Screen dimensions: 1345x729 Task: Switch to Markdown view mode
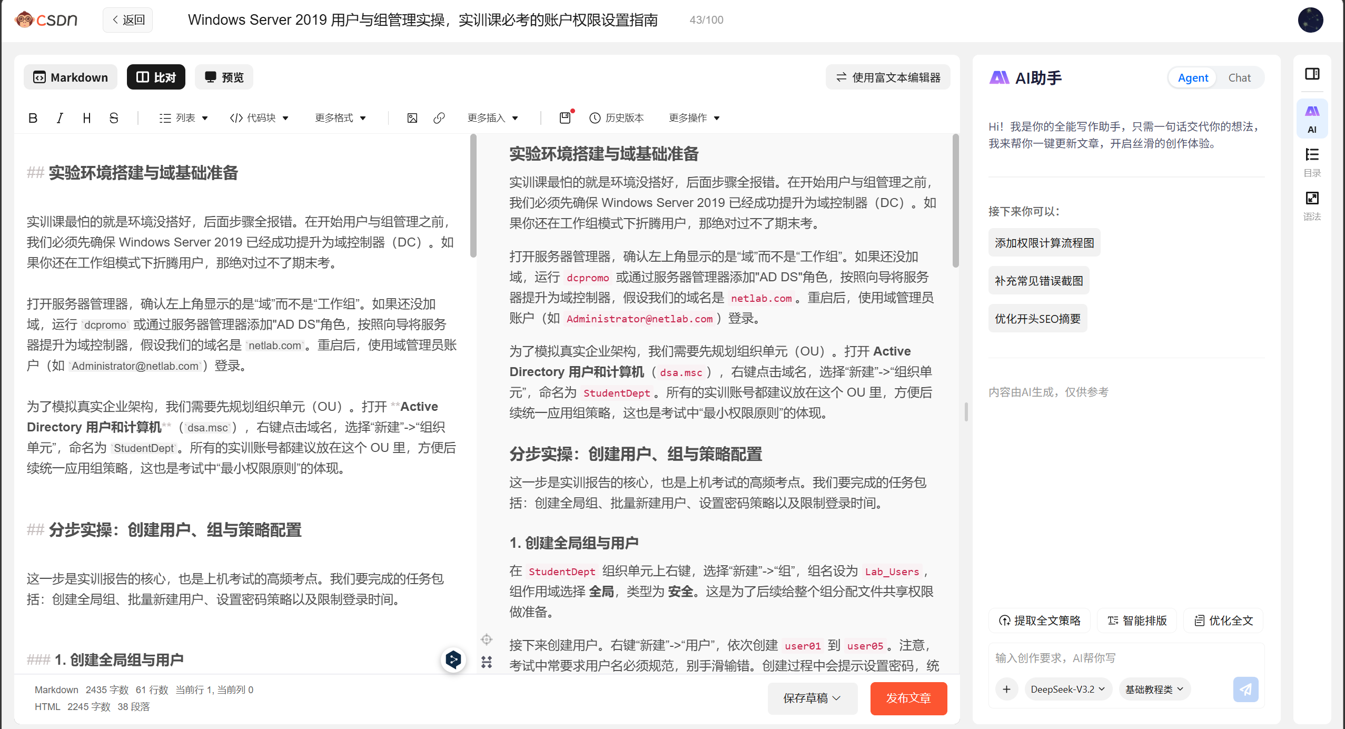tap(71, 77)
